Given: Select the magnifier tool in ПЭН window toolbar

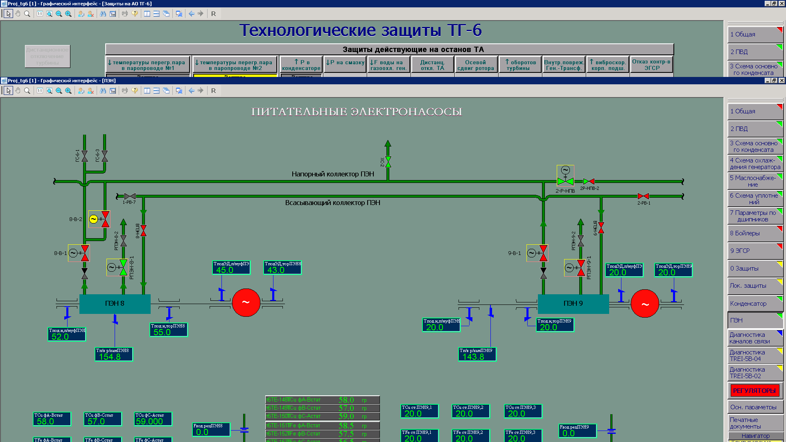Looking at the screenshot, I should (x=27, y=90).
